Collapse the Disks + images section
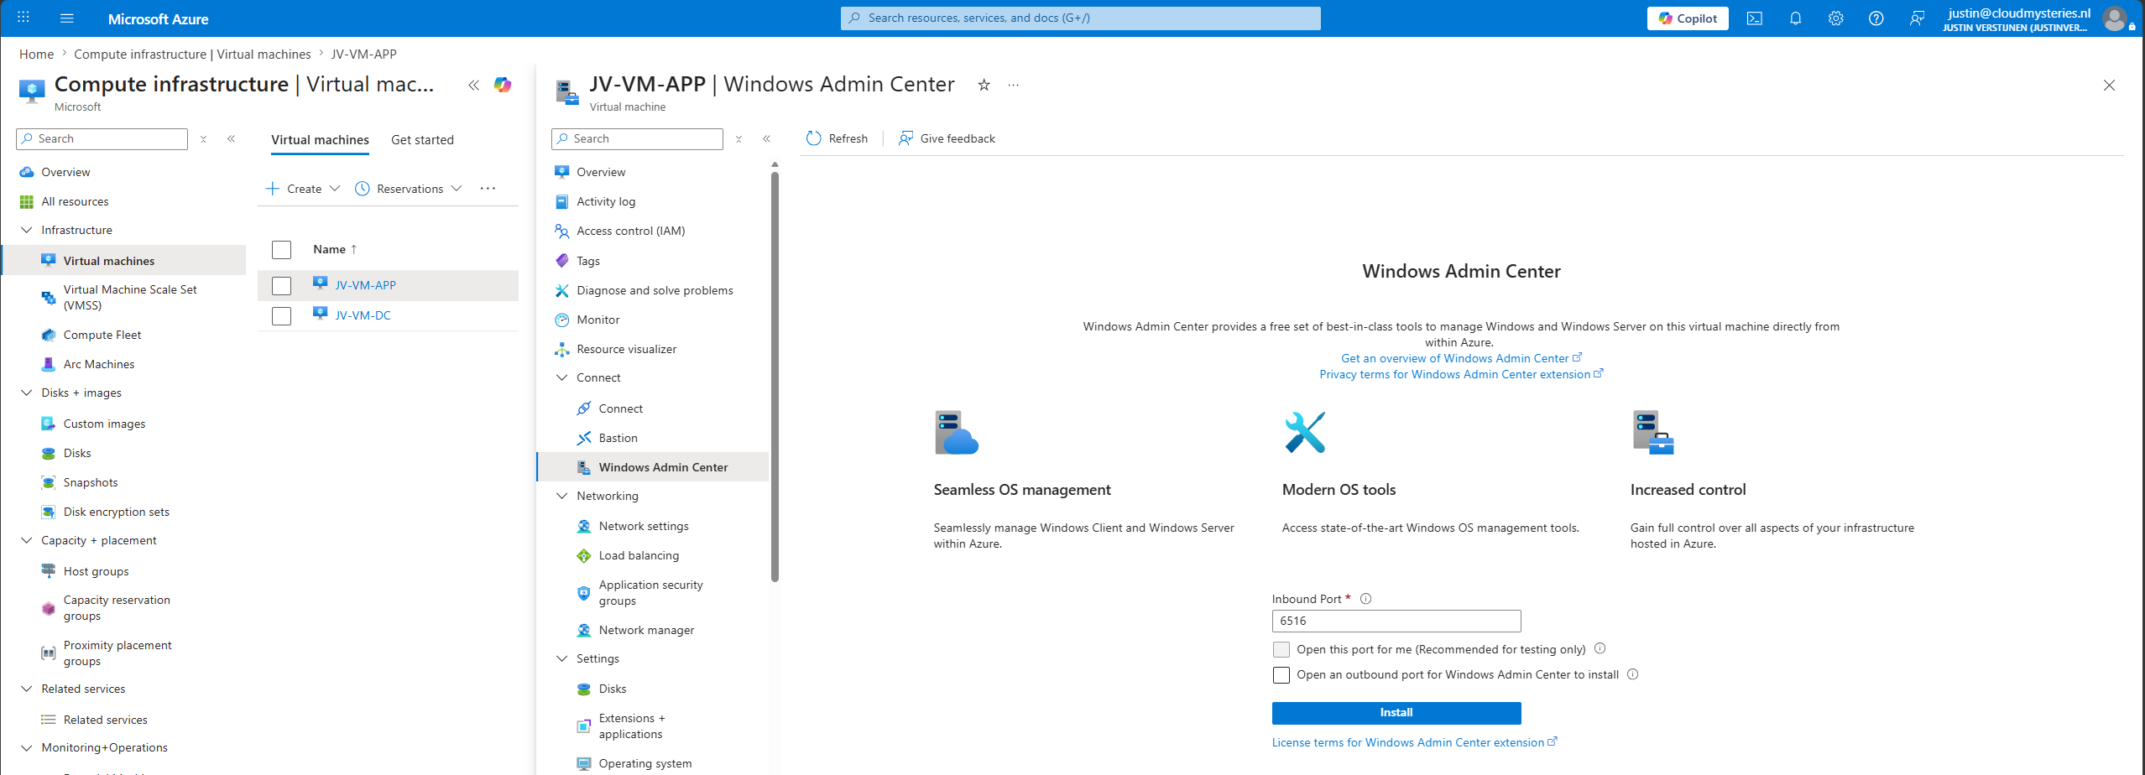This screenshot has width=2145, height=775. [x=26, y=393]
